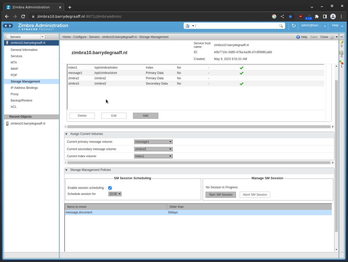
Task: Open the Help menu in header
Action: (337, 25)
